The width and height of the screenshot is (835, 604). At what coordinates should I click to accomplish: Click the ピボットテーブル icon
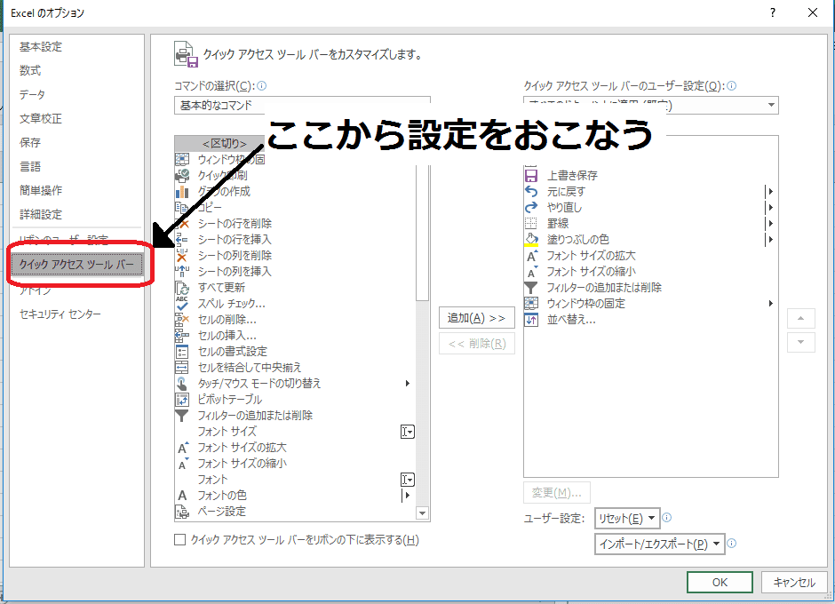182,400
